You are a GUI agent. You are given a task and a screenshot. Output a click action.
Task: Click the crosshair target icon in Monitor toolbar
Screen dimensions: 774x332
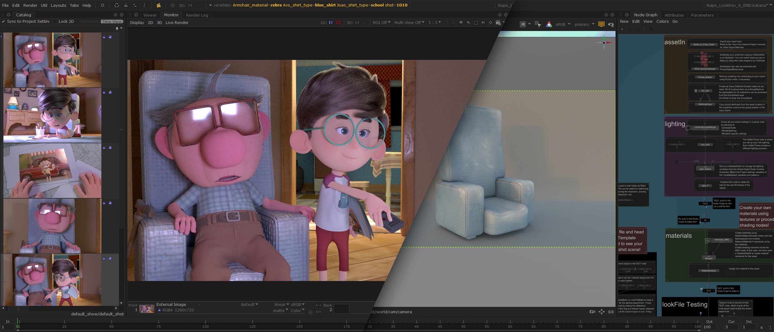click(x=490, y=23)
